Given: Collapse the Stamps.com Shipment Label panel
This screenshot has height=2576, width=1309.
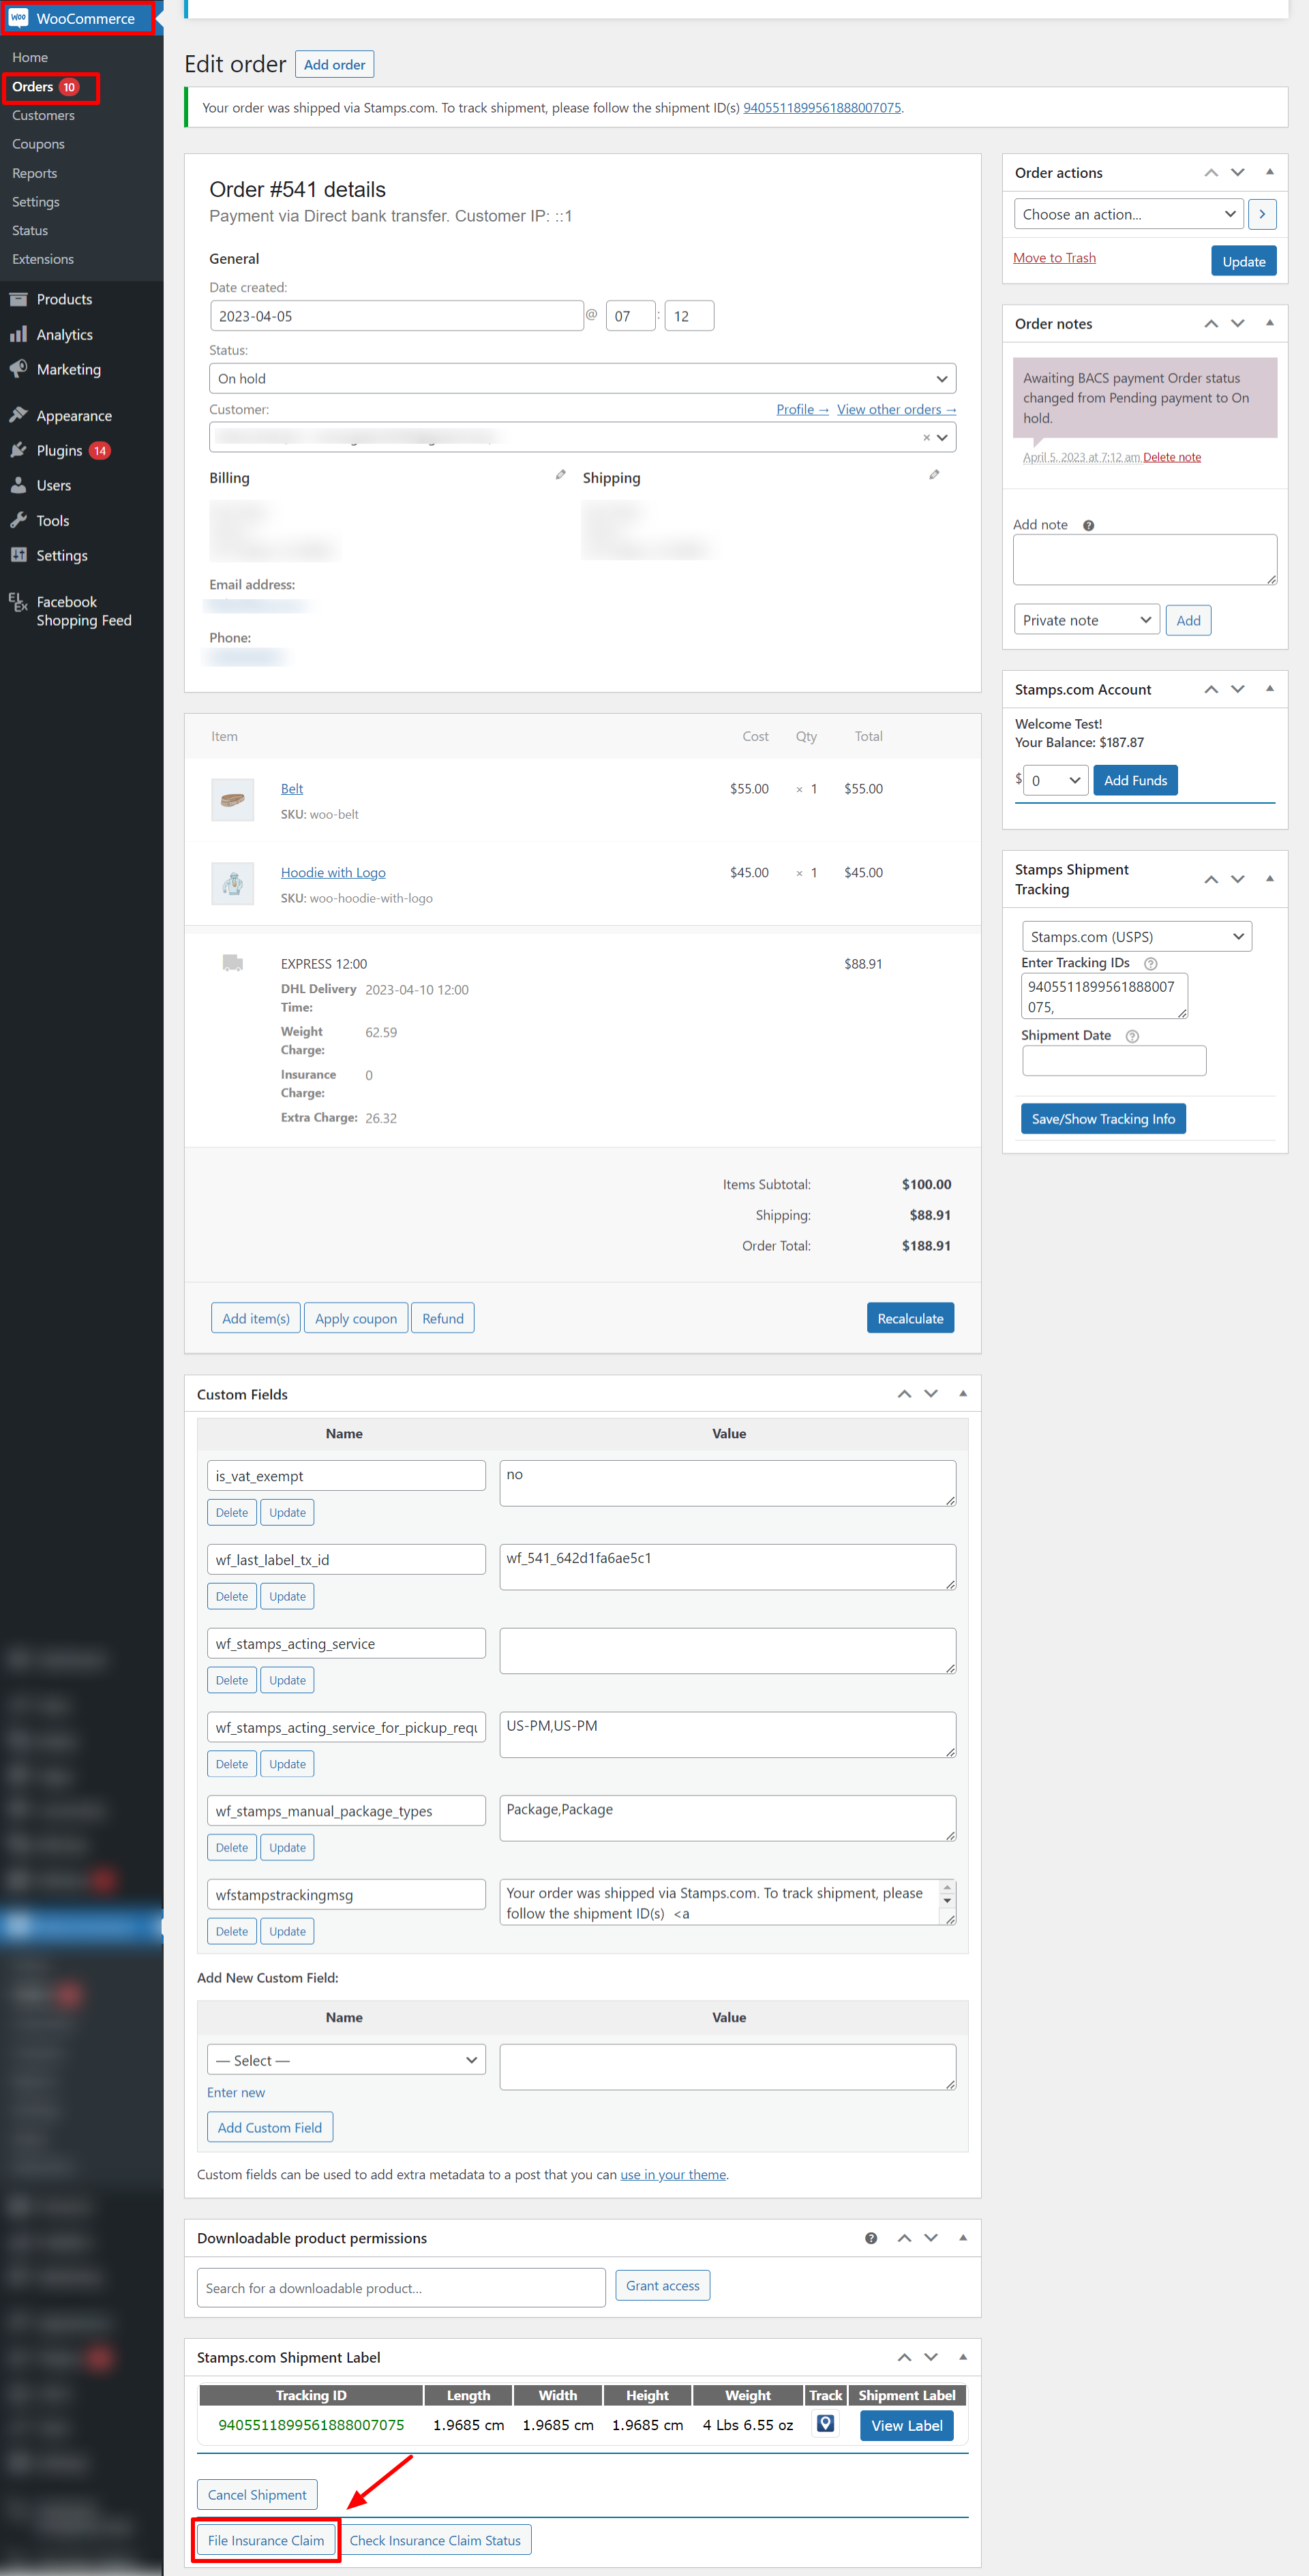Looking at the screenshot, I should click(x=963, y=2357).
